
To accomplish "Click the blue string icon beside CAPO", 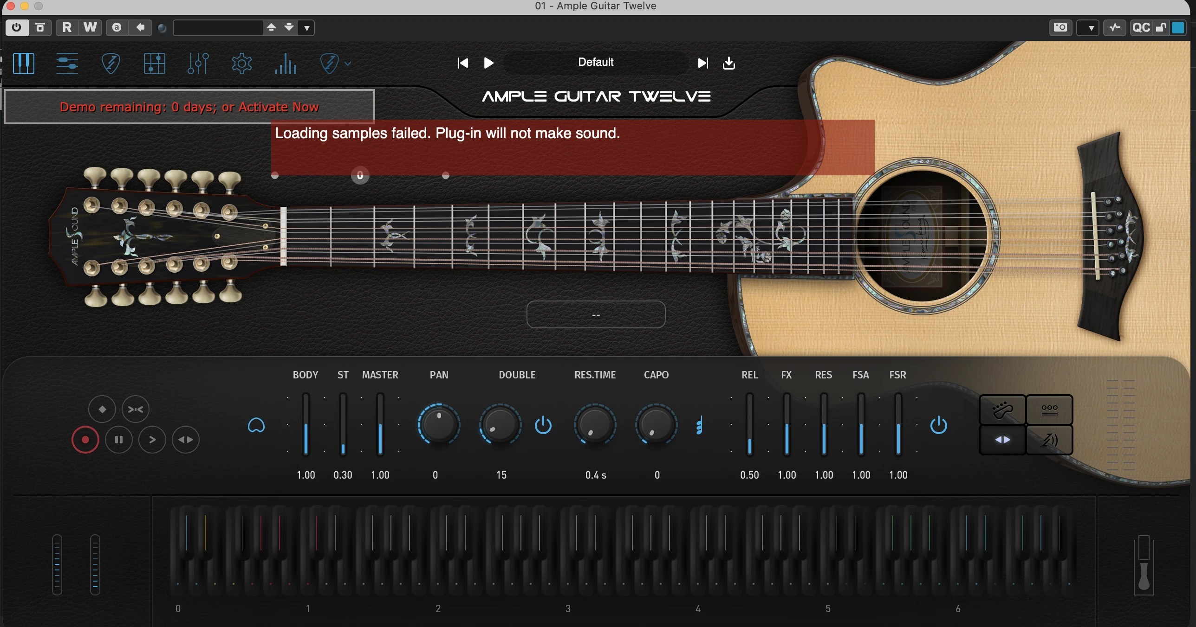I will click(x=699, y=425).
